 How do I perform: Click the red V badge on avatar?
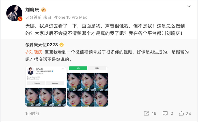coord(20,19)
